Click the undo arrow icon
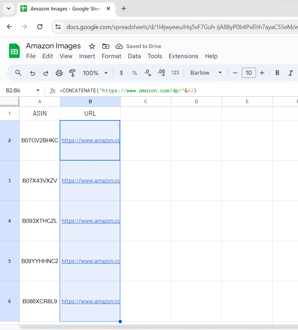 click(33, 73)
